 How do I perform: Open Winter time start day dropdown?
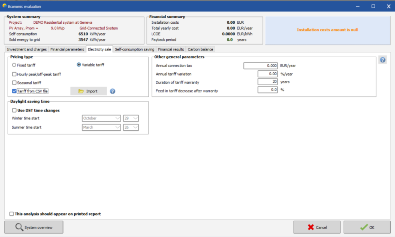(131, 118)
